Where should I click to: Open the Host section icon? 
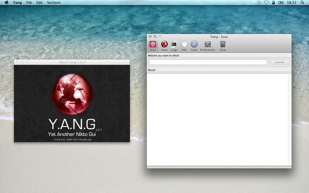click(164, 46)
